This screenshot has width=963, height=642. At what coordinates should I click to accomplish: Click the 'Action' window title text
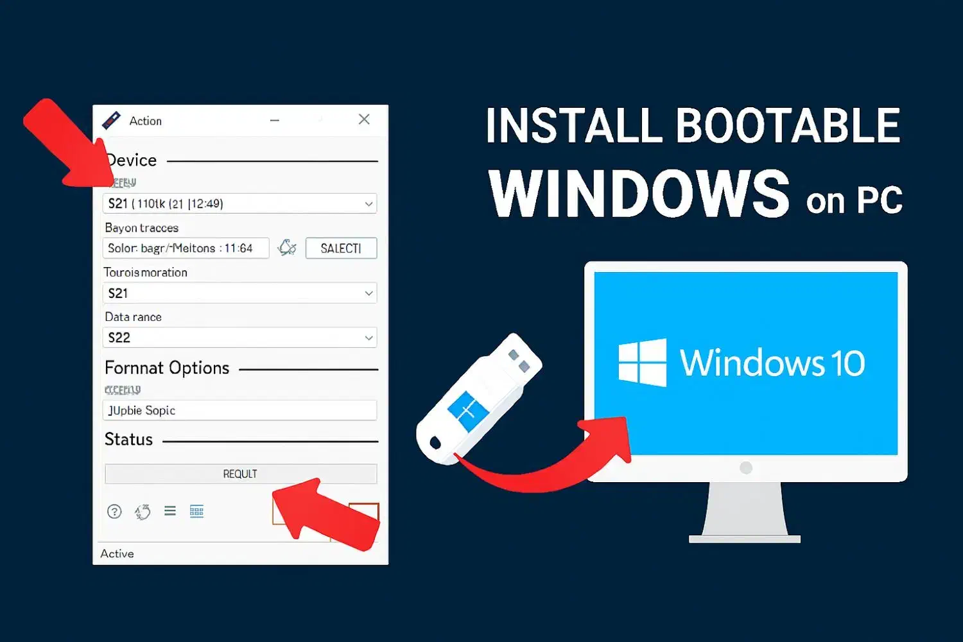click(146, 121)
